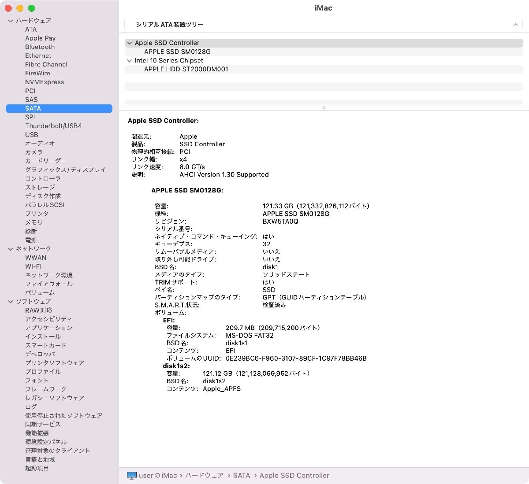The image size is (529, 484).
Task: Click the iMac computer icon in path bar
Action: pos(132,476)
